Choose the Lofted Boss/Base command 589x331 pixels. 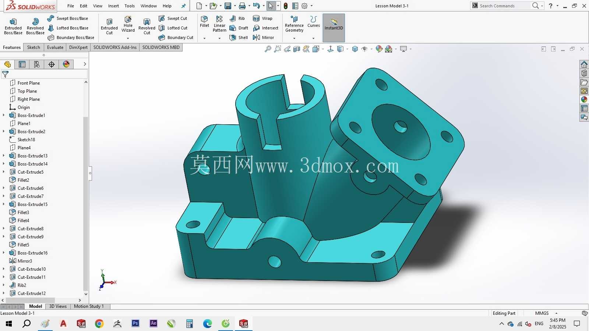[x=68, y=28]
